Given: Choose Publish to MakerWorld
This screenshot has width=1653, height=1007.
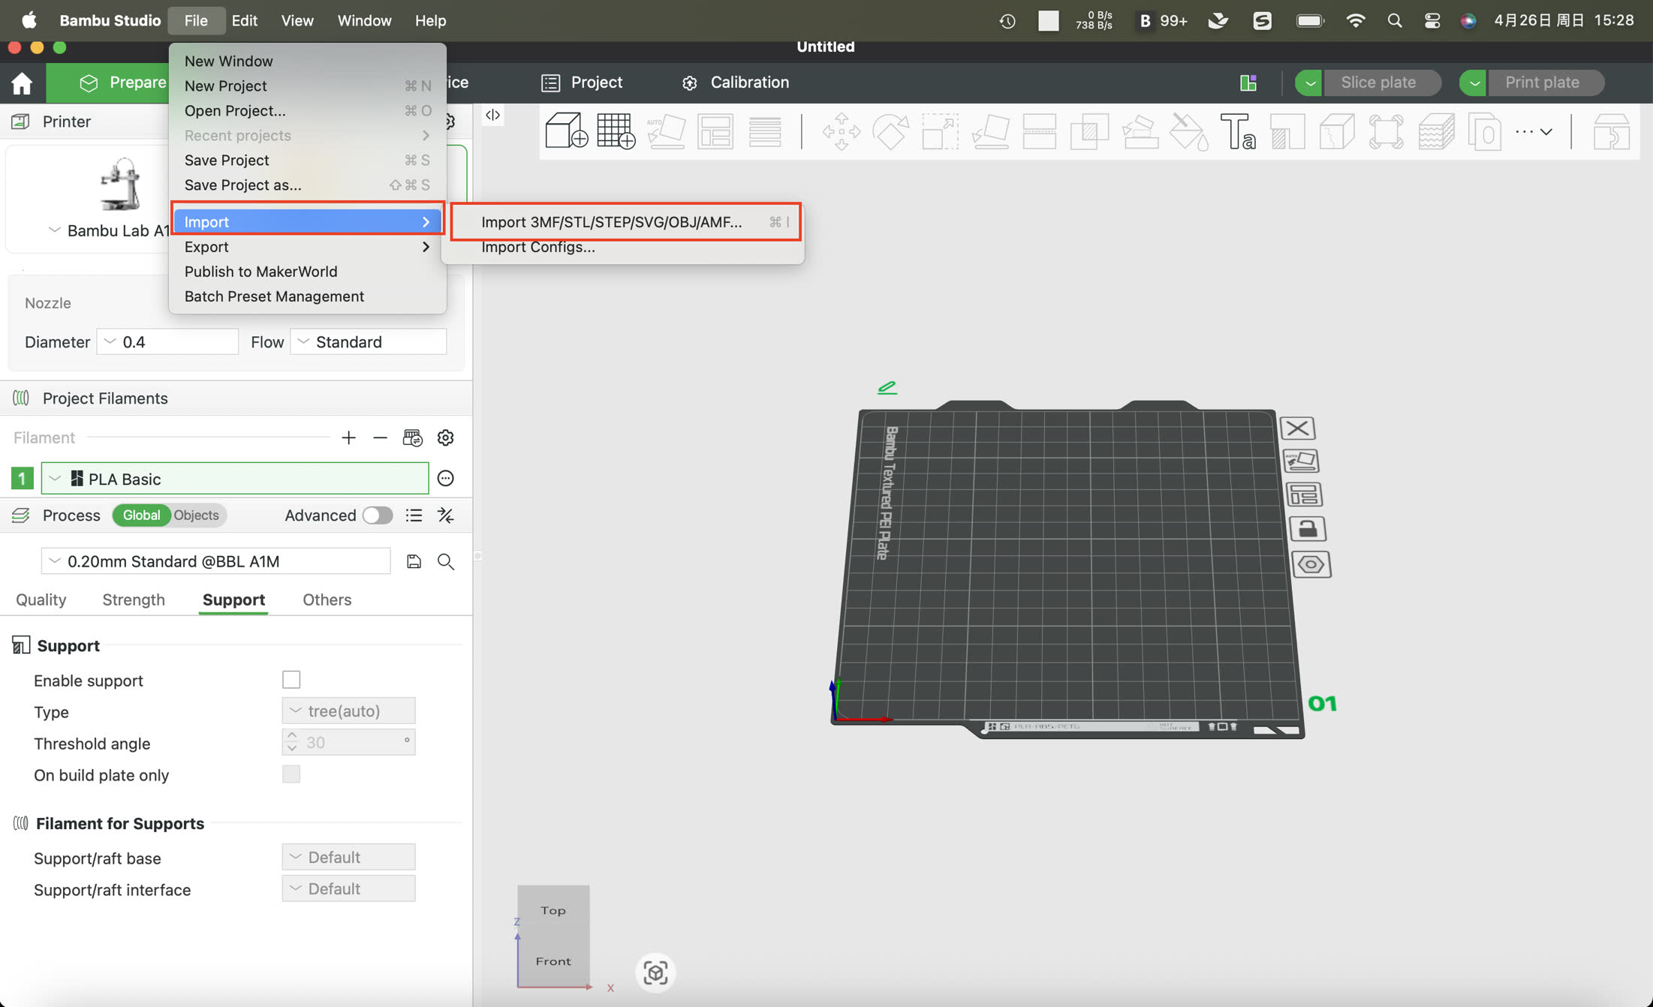Looking at the screenshot, I should coord(307,272).
